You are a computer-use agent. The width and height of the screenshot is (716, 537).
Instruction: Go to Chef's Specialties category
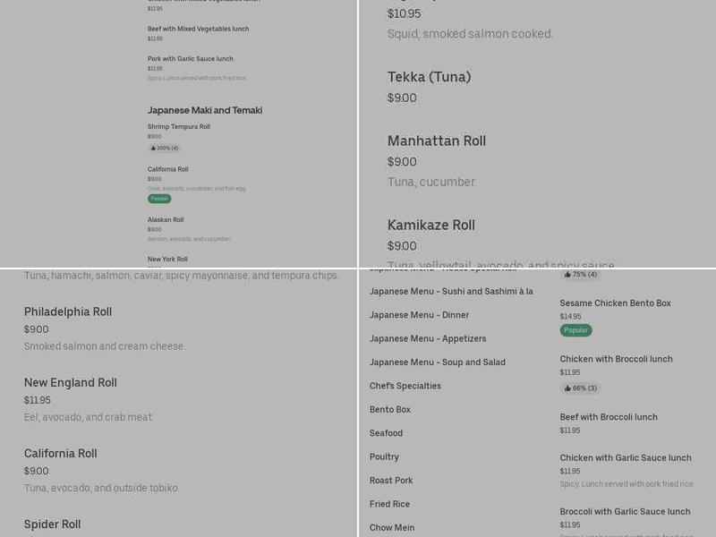click(405, 386)
